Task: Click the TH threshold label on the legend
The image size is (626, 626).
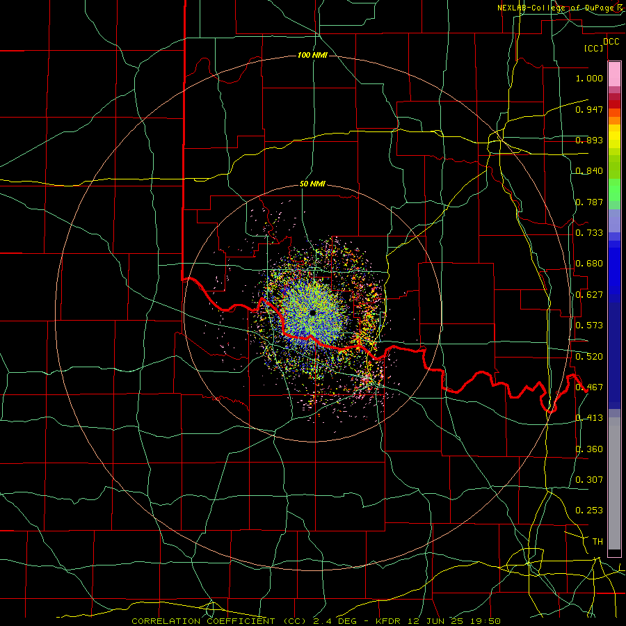Action: pos(597,542)
